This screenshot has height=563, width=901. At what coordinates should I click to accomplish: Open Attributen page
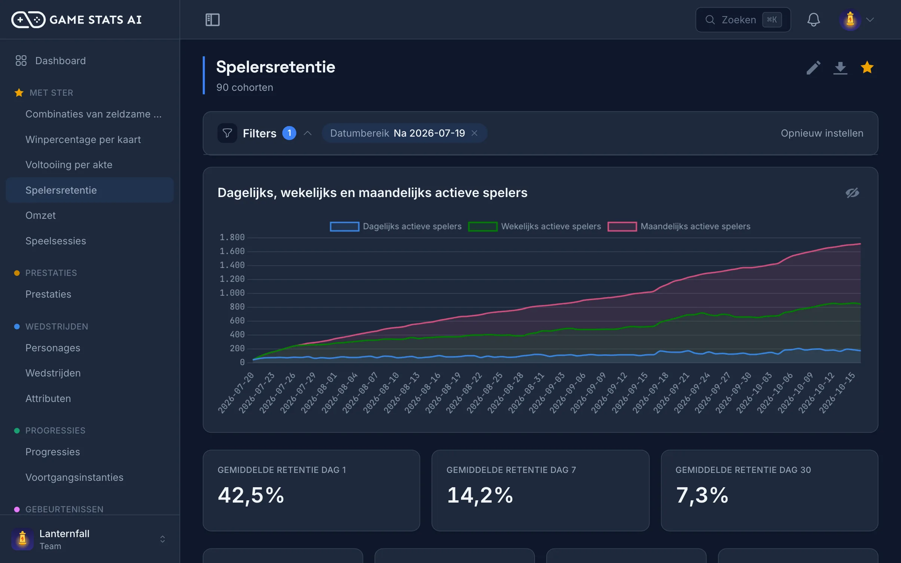90,399
